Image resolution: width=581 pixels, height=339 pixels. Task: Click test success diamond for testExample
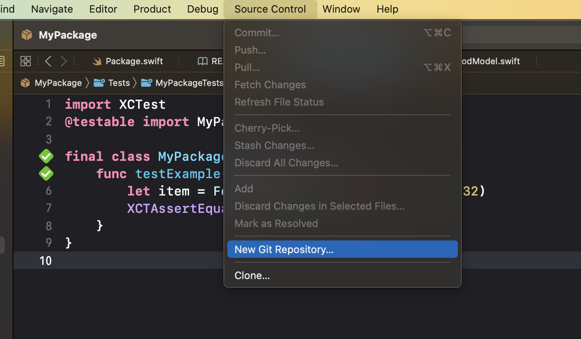click(46, 173)
